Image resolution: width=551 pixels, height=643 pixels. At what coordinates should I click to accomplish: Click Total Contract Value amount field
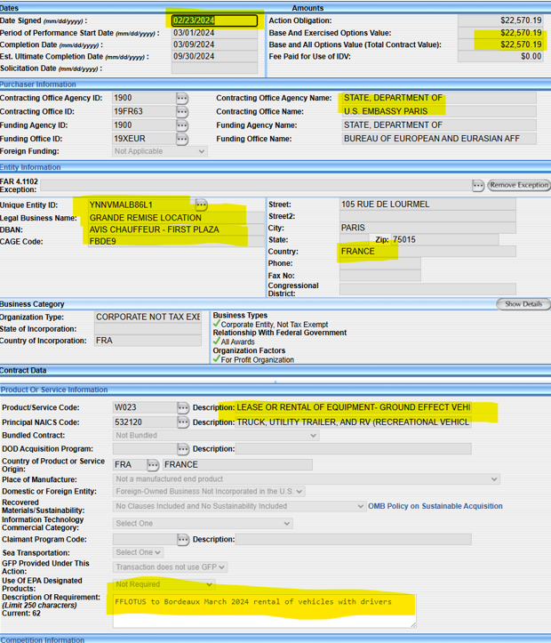tap(500, 44)
